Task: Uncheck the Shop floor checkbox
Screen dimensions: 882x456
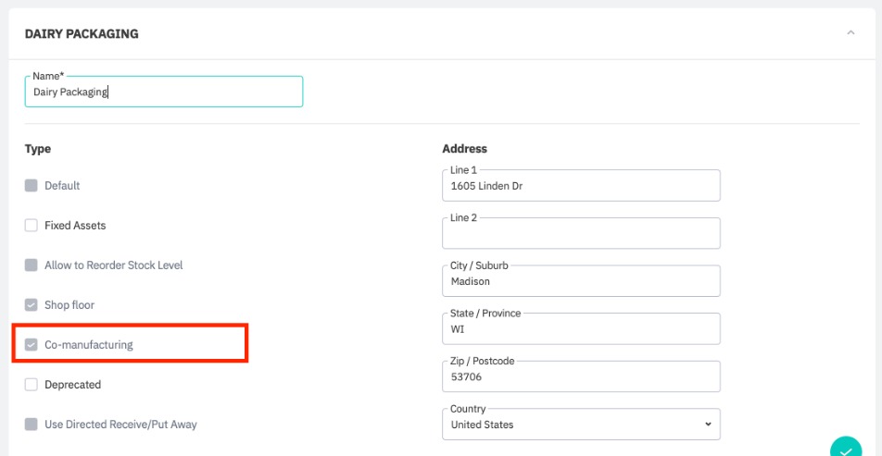Action: (x=31, y=305)
